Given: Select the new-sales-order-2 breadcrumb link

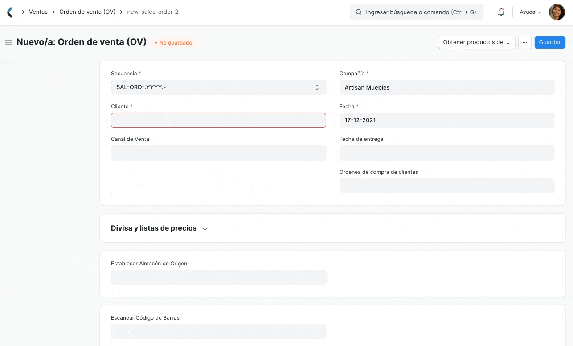Looking at the screenshot, I should tap(153, 12).
